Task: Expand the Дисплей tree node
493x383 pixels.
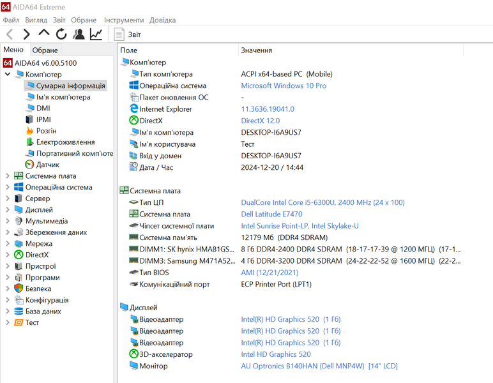Action: pyautogui.click(x=8, y=210)
